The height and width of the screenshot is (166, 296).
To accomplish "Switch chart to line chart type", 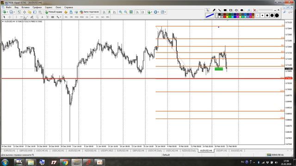I will coord(114,12).
